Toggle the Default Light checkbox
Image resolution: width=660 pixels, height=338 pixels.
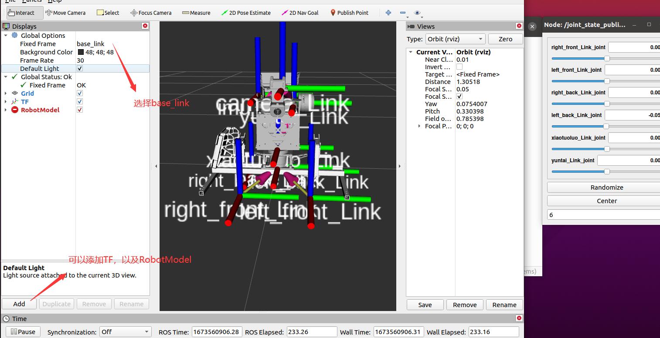[80, 69]
